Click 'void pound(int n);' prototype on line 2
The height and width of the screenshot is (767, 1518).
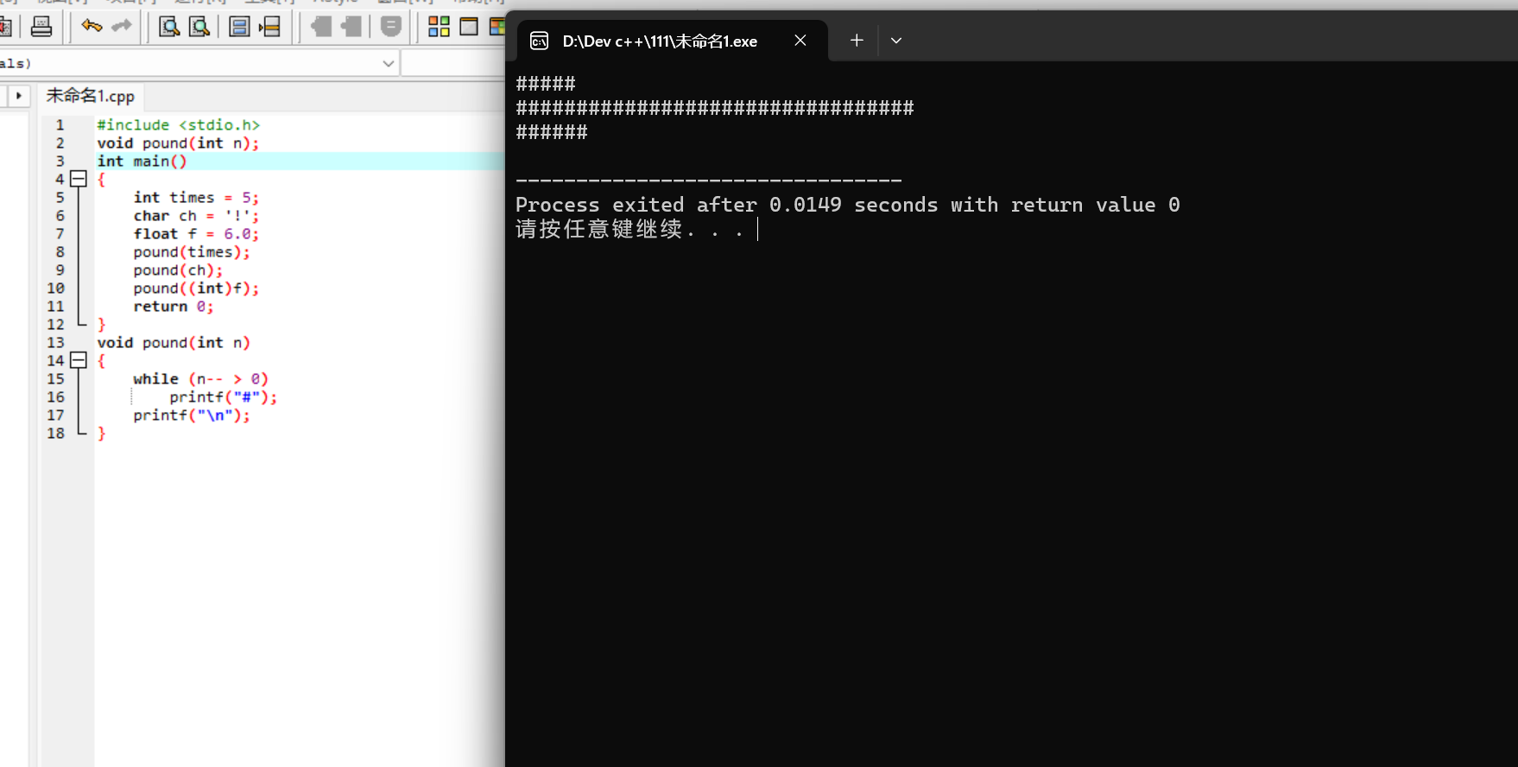pyautogui.click(x=178, y=143)
